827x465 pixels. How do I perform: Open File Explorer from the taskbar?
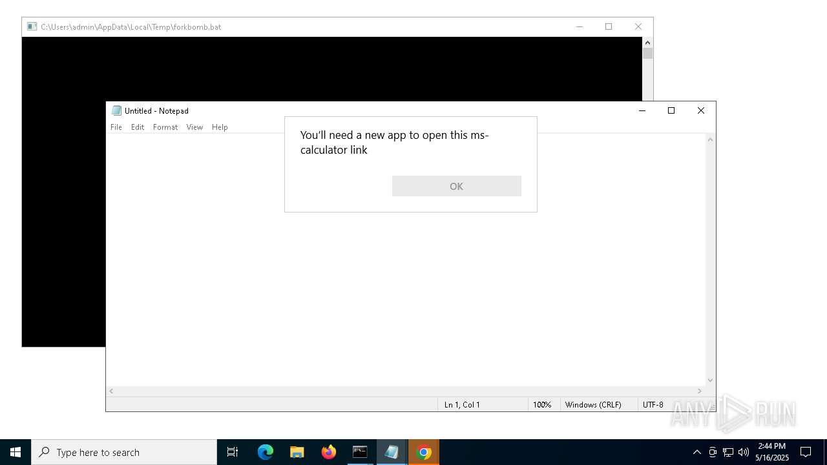(x=297, y=452)
